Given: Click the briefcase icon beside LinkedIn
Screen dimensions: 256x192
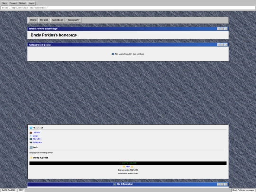Looking at the screenshot, I should (x=31, y=133).
